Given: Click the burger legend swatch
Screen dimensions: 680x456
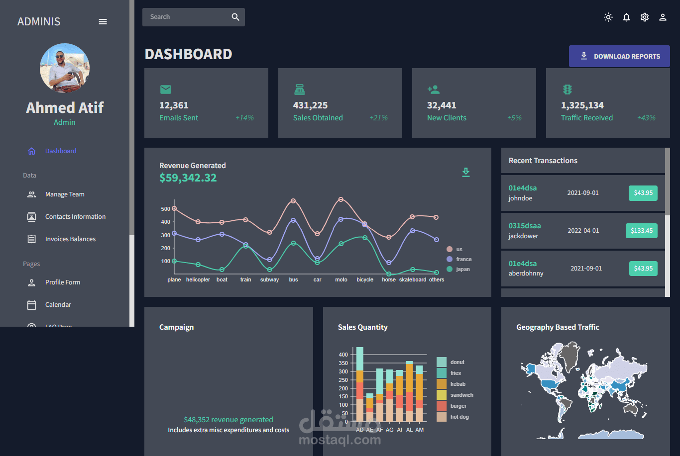Looking at the screenshot, I should pos(442,406).
